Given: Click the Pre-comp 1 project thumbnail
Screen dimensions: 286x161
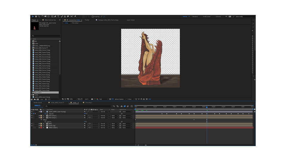Looking at the screenshot, I should pos(35,26).
